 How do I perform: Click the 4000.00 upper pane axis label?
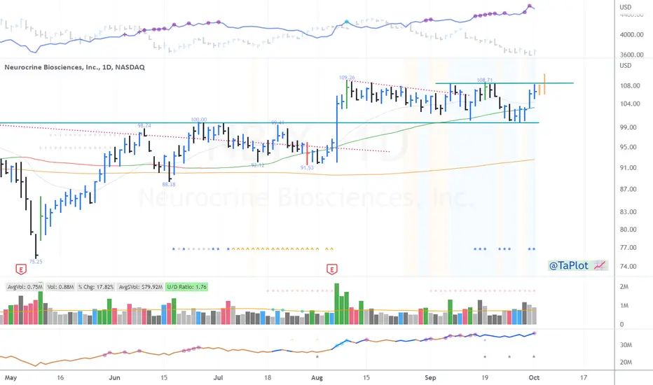point(632,34)
